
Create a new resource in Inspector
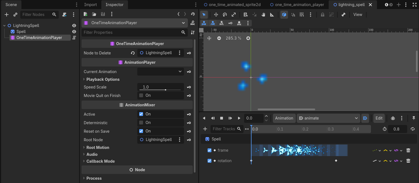(x=85, y=14)
